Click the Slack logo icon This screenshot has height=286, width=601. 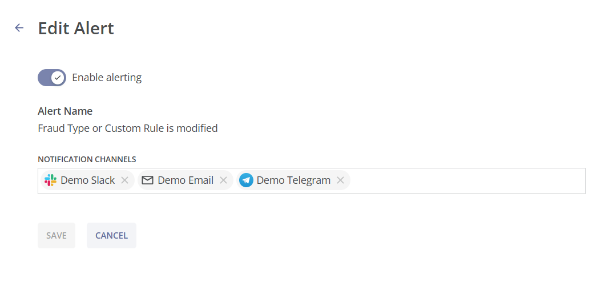coord(51,180)
